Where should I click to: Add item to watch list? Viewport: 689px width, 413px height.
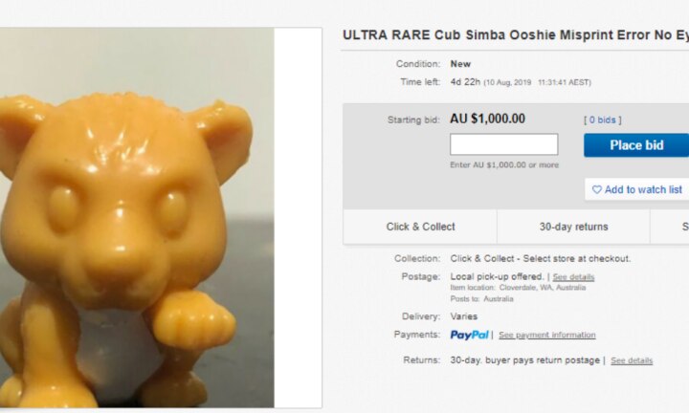pyautogui.click(x=637, y=189)
